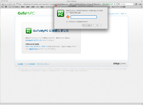The width and height of the screenshot is (143, 105).
Task: Open the プライバシーポリシー footer link
Action: coord(43,64)
